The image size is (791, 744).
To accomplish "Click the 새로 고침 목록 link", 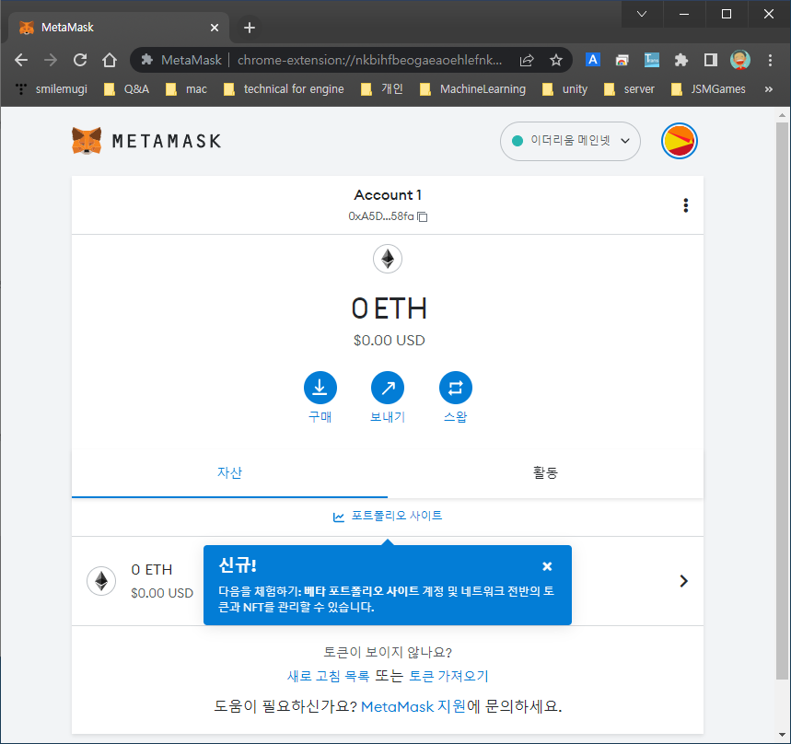I will pyautogui.click(x=328, y=676).
